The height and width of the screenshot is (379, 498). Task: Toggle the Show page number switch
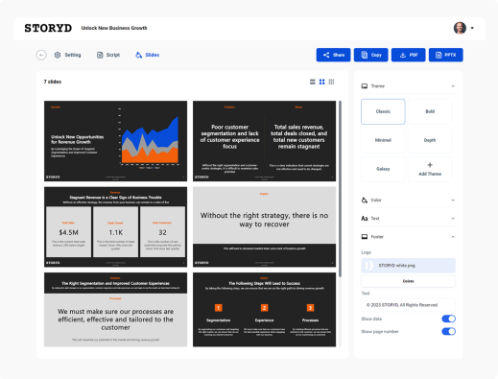click(448, 332)
